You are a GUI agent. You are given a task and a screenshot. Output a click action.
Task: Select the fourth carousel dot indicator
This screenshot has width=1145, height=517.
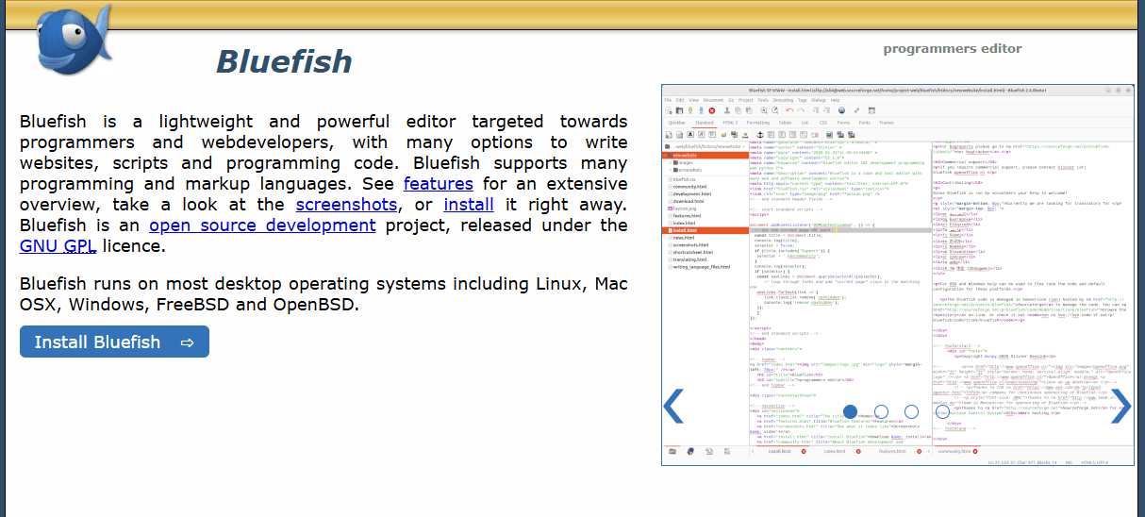(942, 411)
